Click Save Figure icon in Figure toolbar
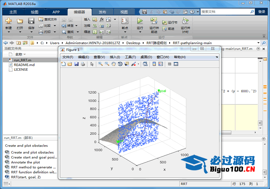Viewport: 270px width, 189px height. tap(76, 64)
